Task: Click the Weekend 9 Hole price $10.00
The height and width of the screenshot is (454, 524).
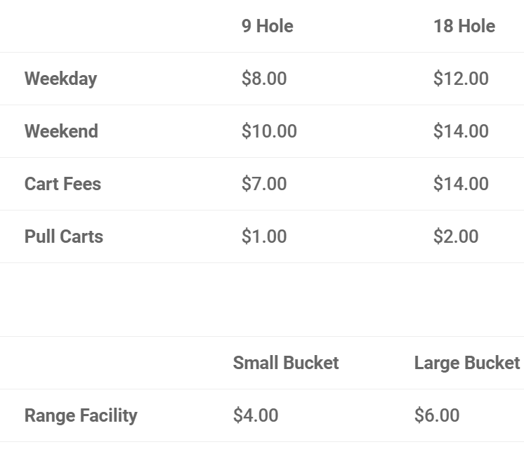Action: [x=269, y=131]
